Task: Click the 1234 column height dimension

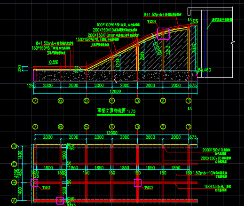Action: pyautogui.click(x=118, y=63)
